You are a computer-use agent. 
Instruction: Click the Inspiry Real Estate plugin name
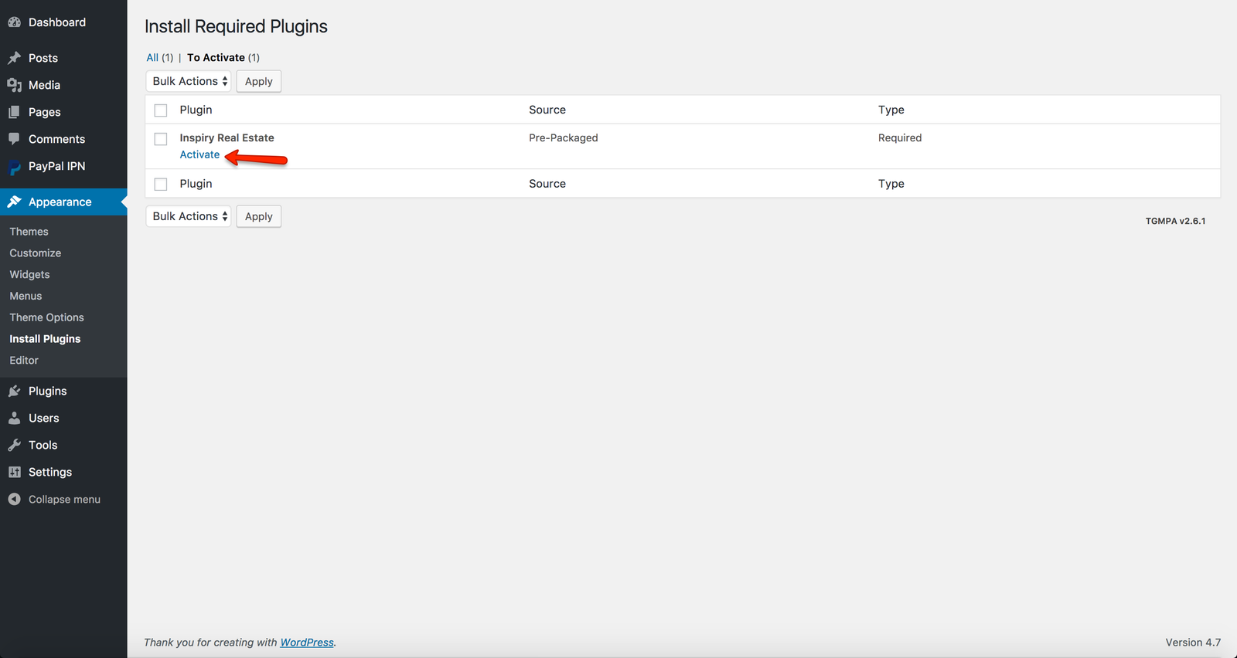tap(227, 137)
